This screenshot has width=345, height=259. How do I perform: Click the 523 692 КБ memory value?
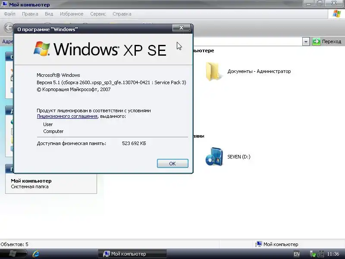tap(134, 143)
